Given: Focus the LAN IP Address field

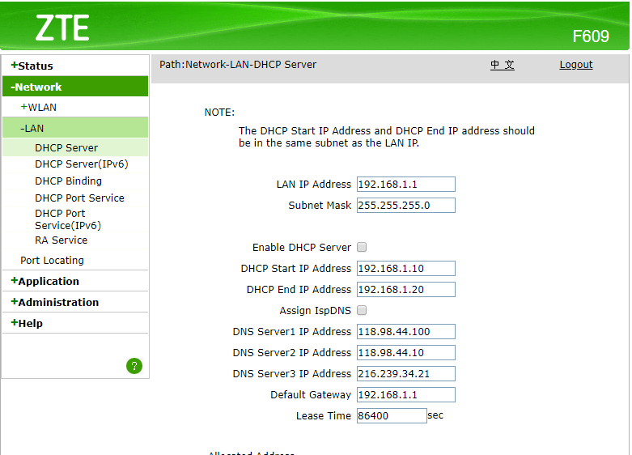Looking at the screenshot, I should [406, 185].
